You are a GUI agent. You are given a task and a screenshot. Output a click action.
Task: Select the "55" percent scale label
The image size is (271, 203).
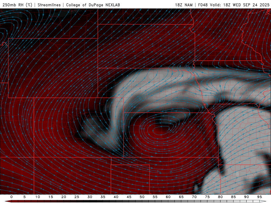tap(155, 197)
